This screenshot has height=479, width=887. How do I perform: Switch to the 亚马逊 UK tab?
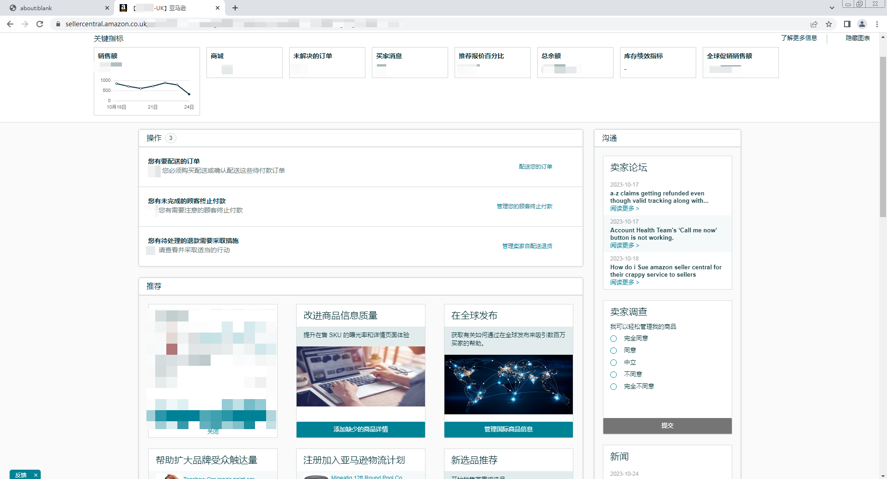click(170, 8)
